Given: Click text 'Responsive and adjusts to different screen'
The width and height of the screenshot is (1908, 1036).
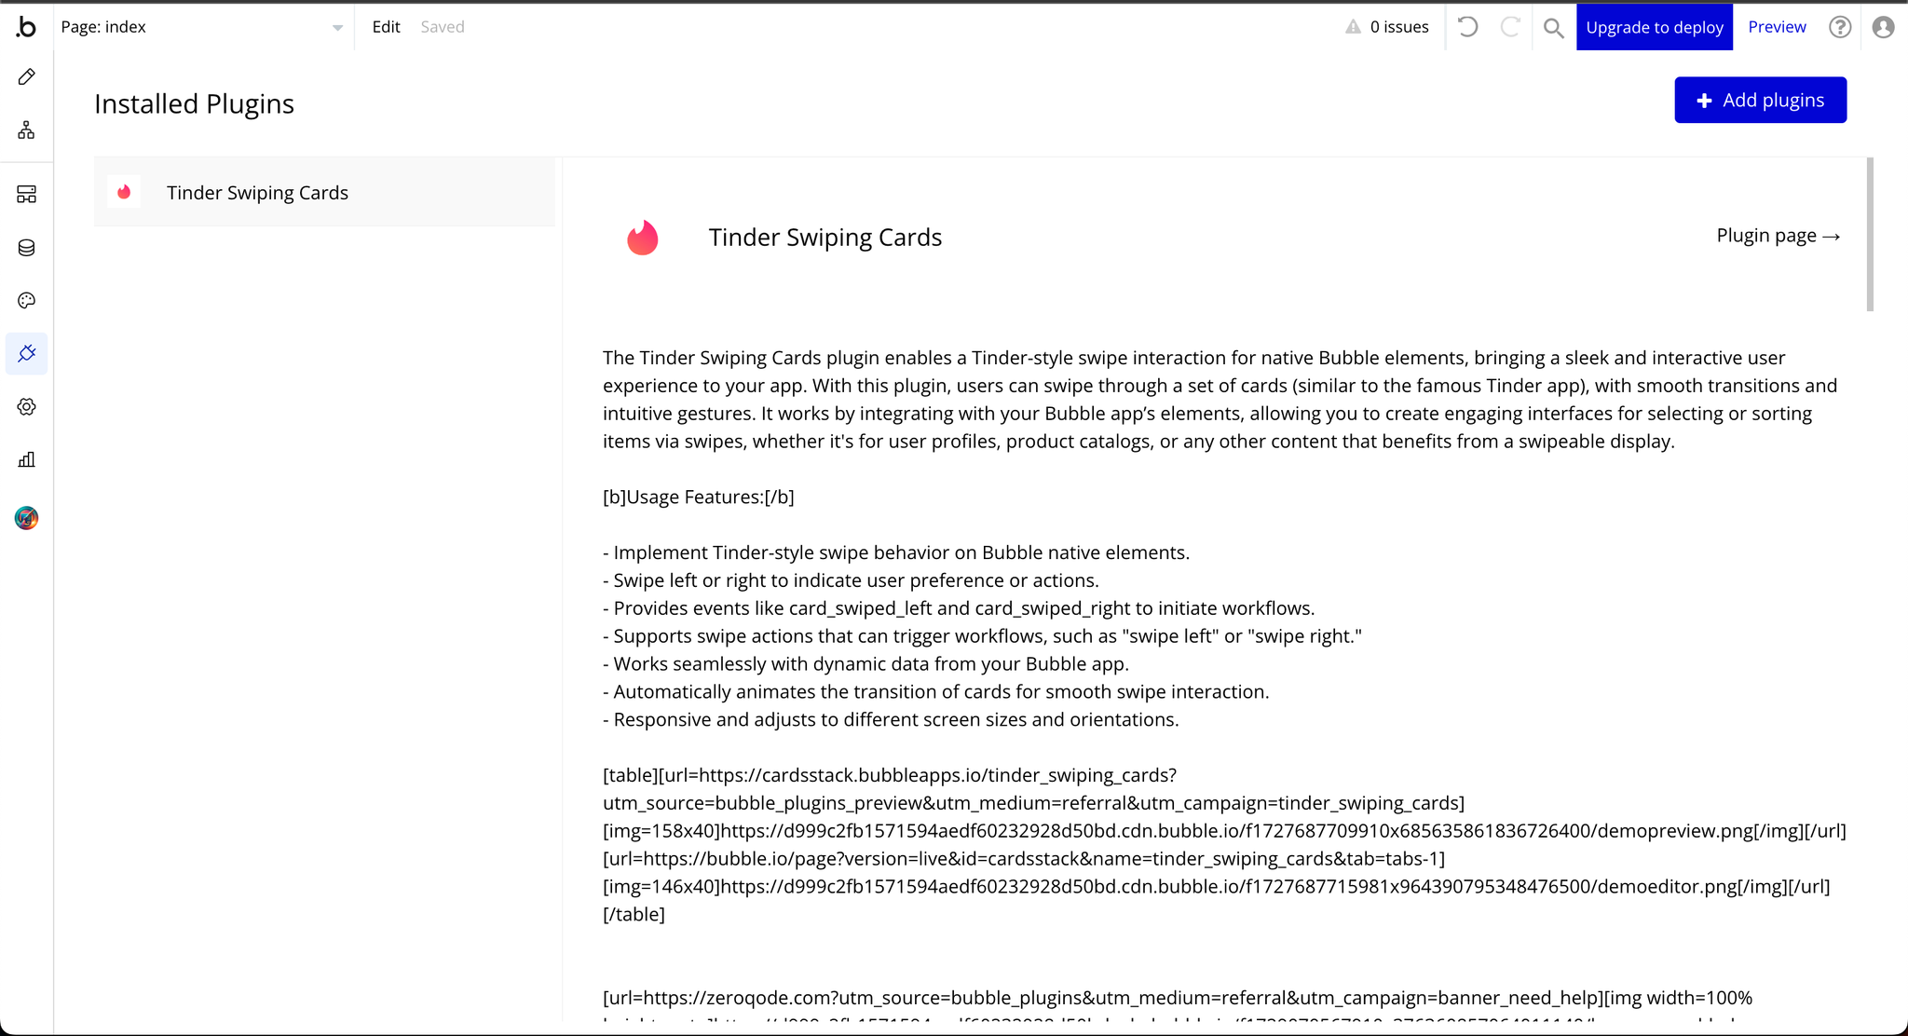Looking at the screenshot, I should (x=891, y=719).
